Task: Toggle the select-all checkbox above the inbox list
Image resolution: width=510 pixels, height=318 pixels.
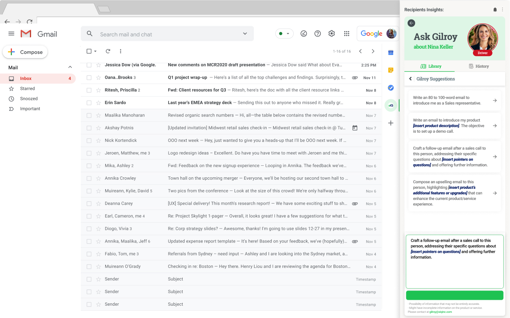Action: pos(89,51)
